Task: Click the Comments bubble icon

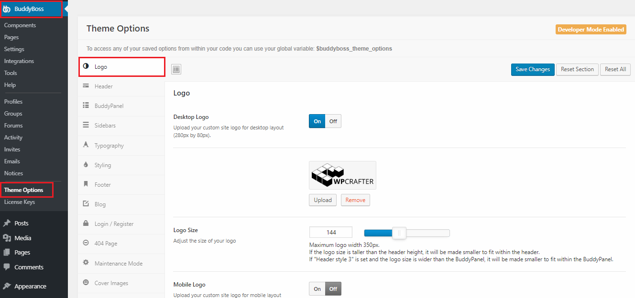Action: point(7,267)
